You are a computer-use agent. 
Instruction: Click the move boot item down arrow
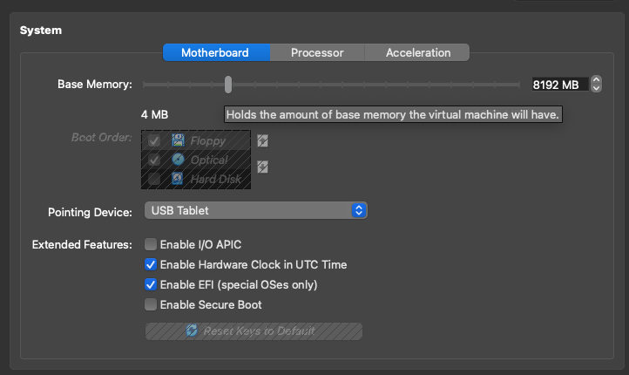tap(262, 167)
